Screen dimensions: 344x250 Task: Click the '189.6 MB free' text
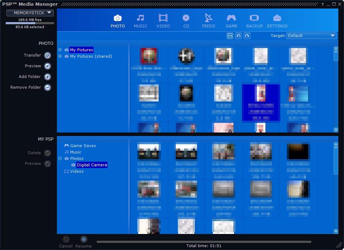pyautogui.click(x=30, y=20)
